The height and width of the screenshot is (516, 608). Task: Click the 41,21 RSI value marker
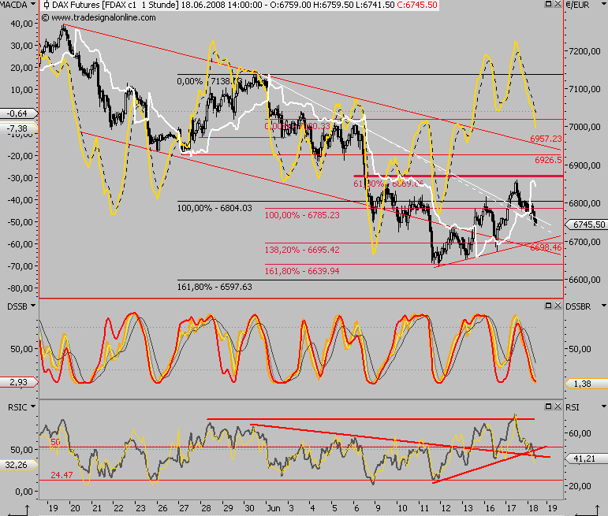(586, 458)
